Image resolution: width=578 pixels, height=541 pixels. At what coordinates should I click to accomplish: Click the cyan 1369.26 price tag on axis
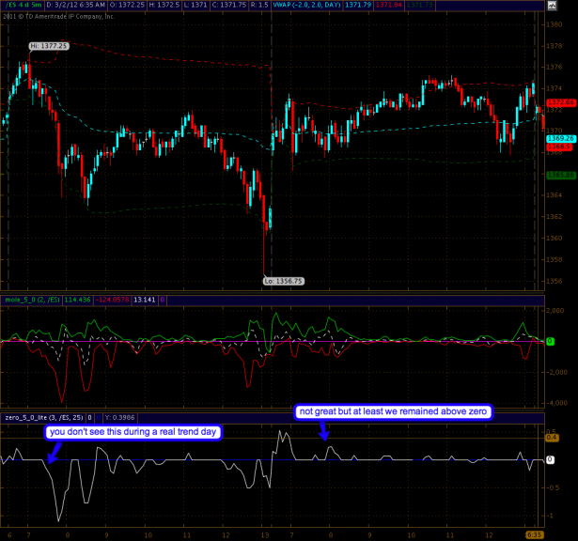tap(560, 138)
